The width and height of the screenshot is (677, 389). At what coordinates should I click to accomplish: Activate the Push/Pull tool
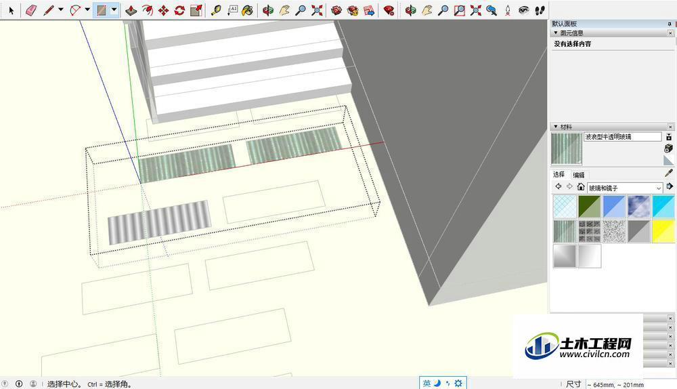tap(131, 10)
